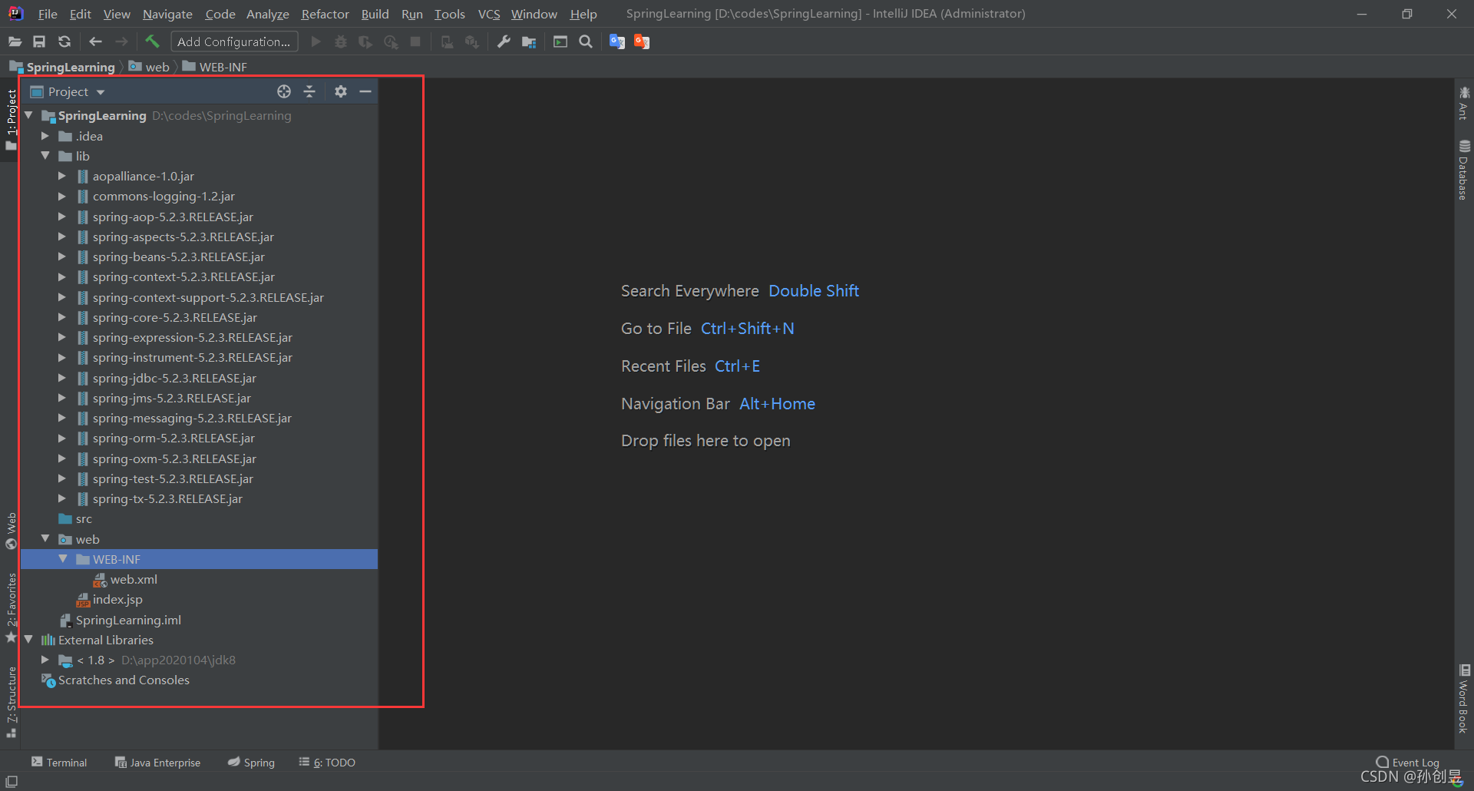The width and height of the screenshot is (1474, 791).
Task: Expand the aopalliance-1.0.jar node
Action: pyautogui.click(x=62, y=176)
